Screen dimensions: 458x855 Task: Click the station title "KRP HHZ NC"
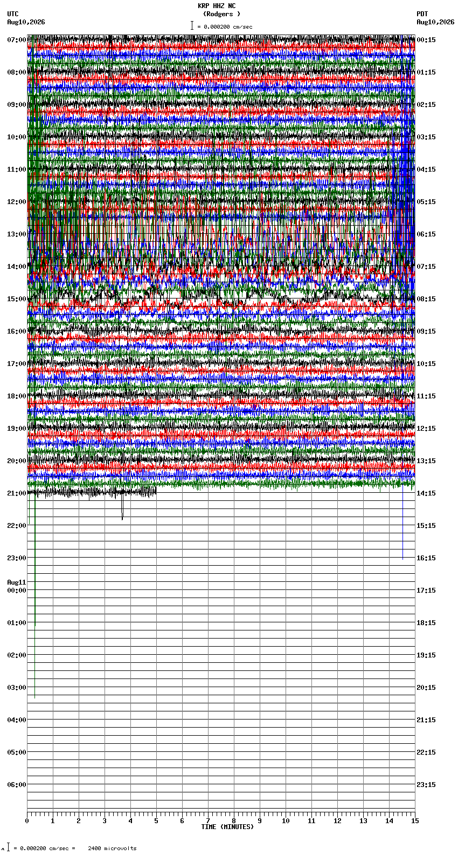(217, 6)
